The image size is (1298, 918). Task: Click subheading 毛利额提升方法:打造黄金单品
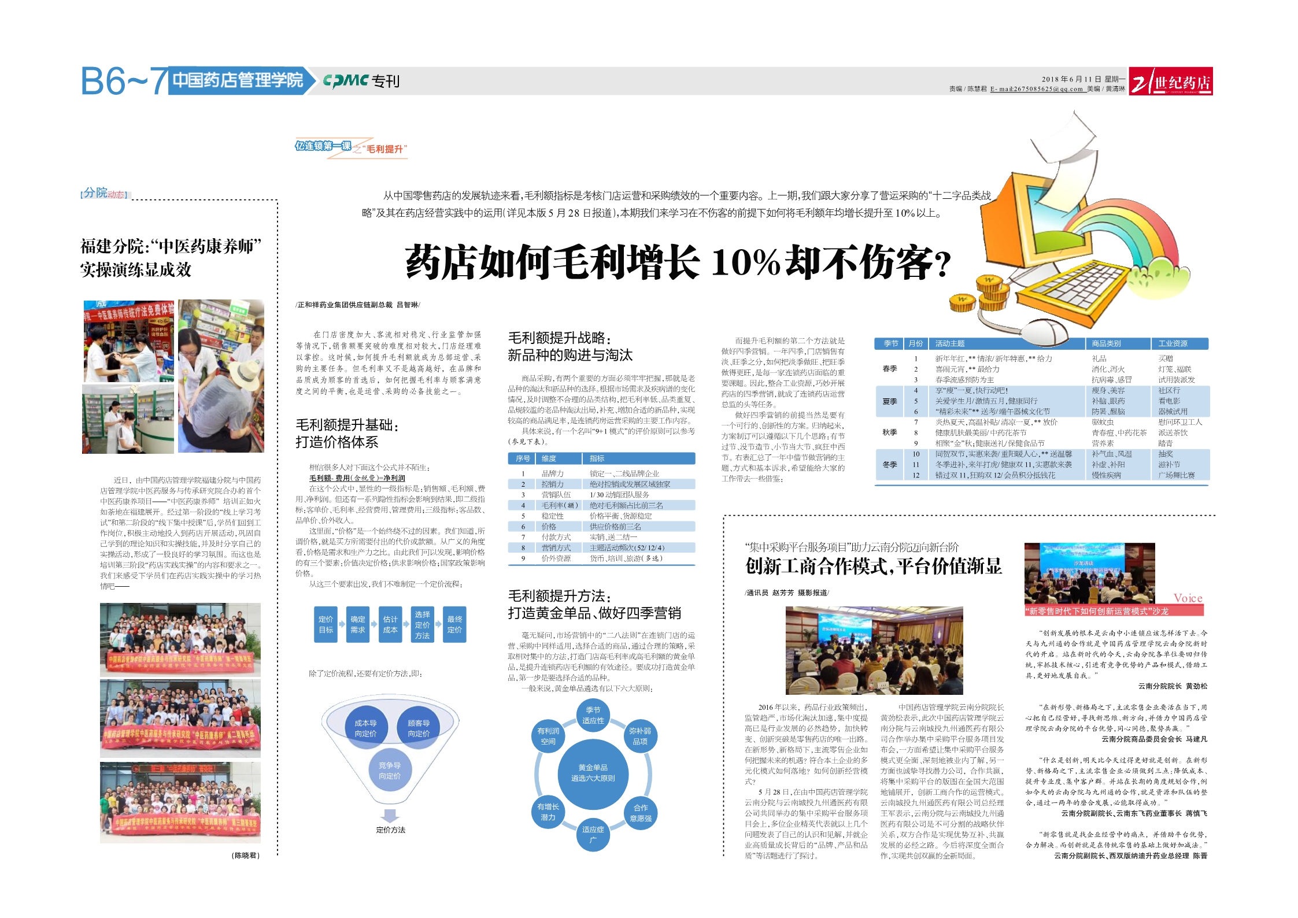[594, 604]
